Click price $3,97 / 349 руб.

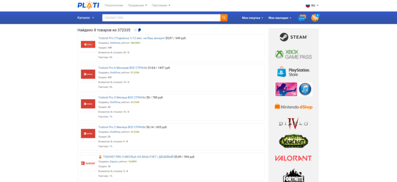click(x=176, y=38)
